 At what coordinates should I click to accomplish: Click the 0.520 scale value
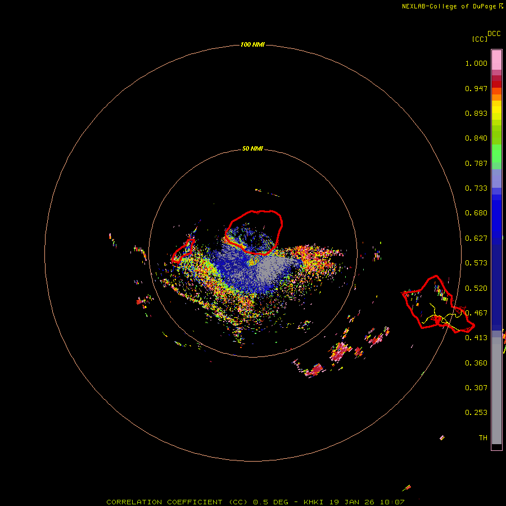tap(476, 288)
